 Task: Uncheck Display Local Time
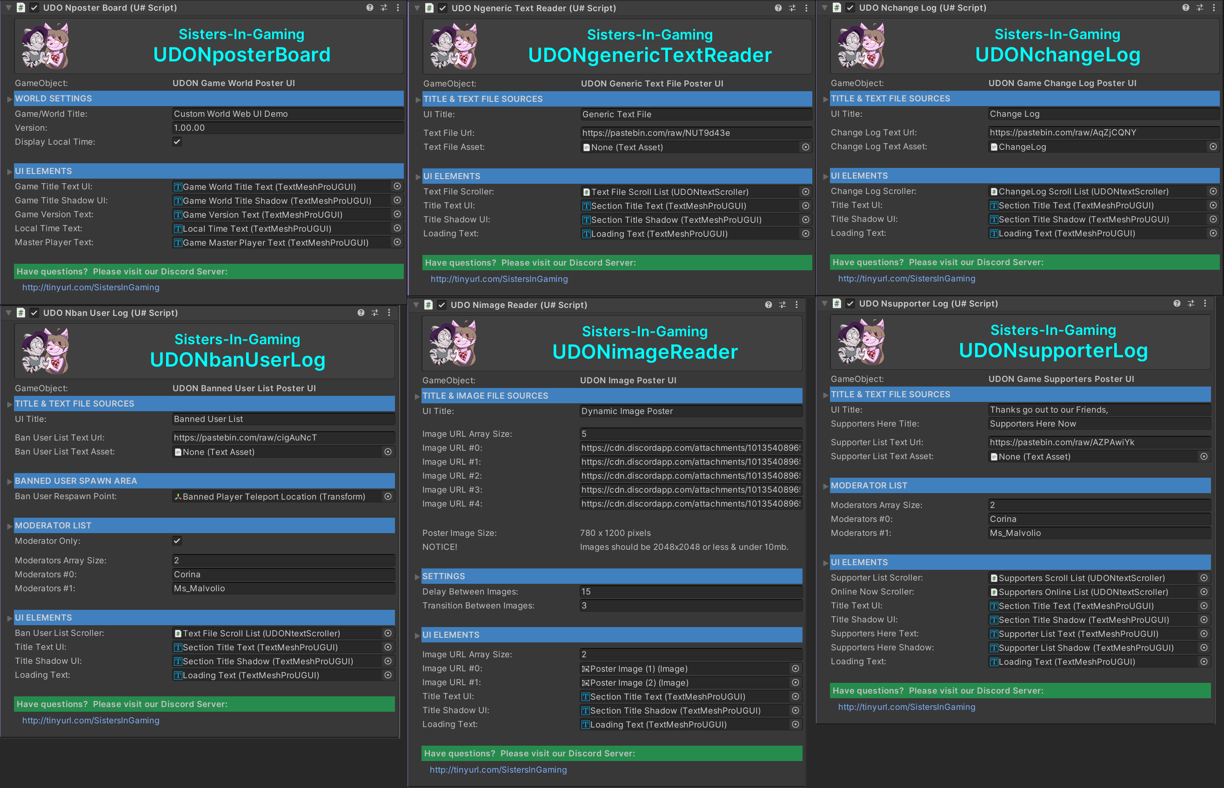point(177,142)
